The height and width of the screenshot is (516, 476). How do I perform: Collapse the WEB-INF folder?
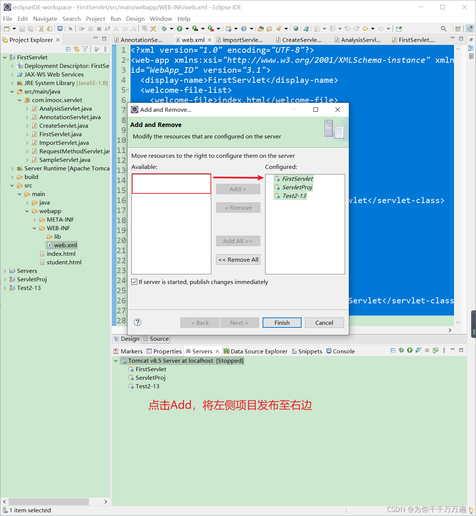[x=35, y=228]
